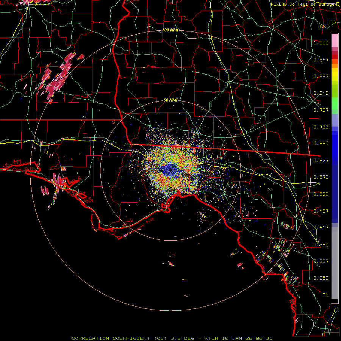Screen dimensions: 341x341
Task: Click the 0.893 scale value
Action: coord(321,76)
